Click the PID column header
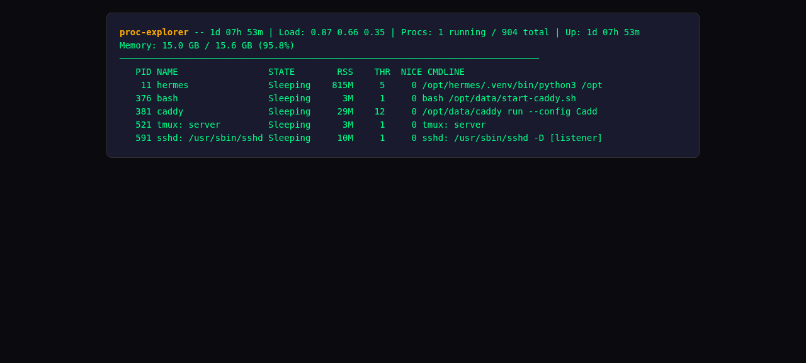 pyautogui.click(x=144, y=72)
